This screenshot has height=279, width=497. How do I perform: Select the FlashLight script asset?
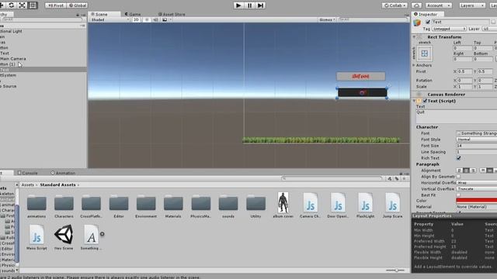pyautogui.click(x=366, y=205)
